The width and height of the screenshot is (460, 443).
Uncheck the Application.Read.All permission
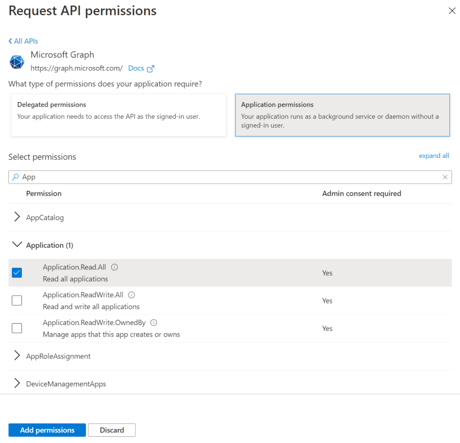[17, 272]
